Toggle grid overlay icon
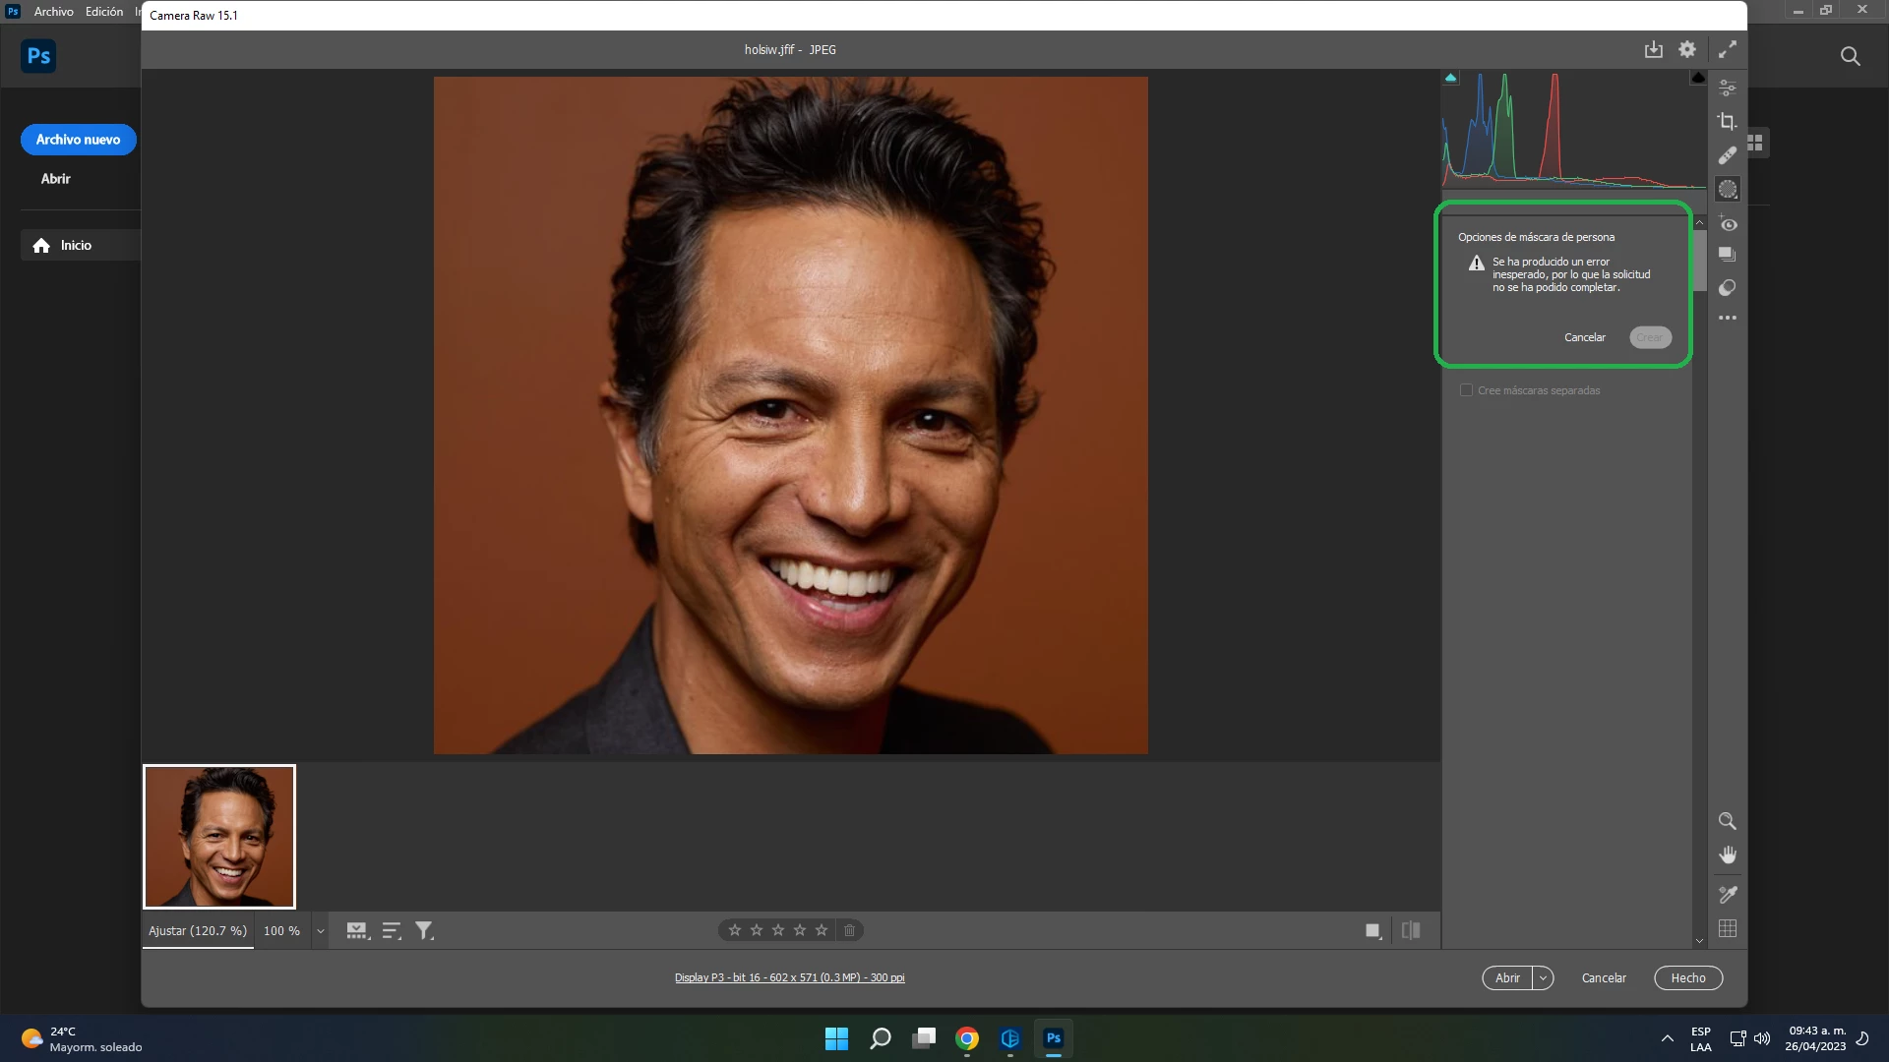 click(x=1727, y=928)
